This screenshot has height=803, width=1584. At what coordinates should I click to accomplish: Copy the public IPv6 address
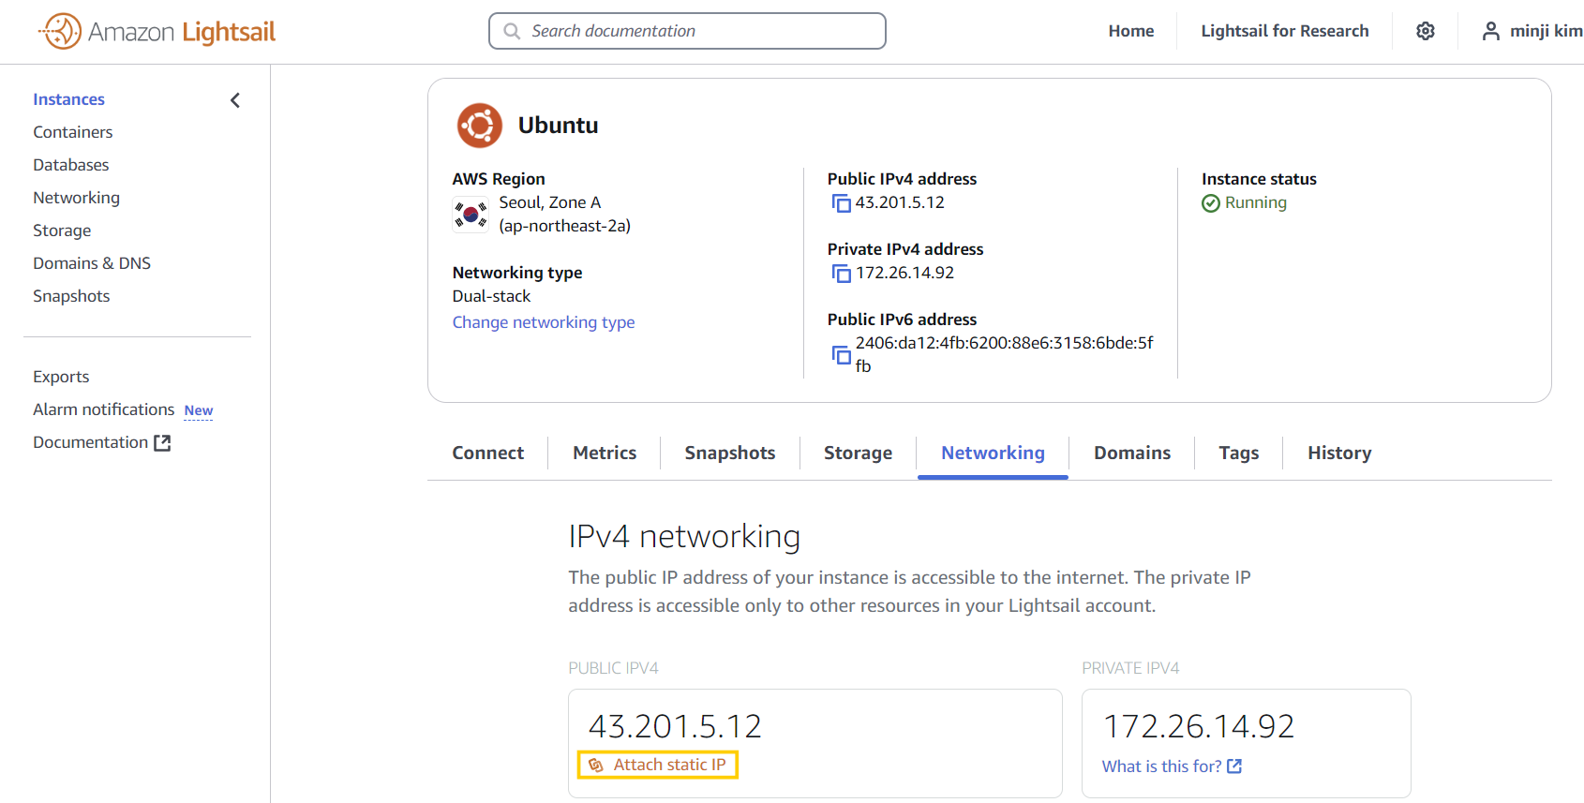click(842, 355)
